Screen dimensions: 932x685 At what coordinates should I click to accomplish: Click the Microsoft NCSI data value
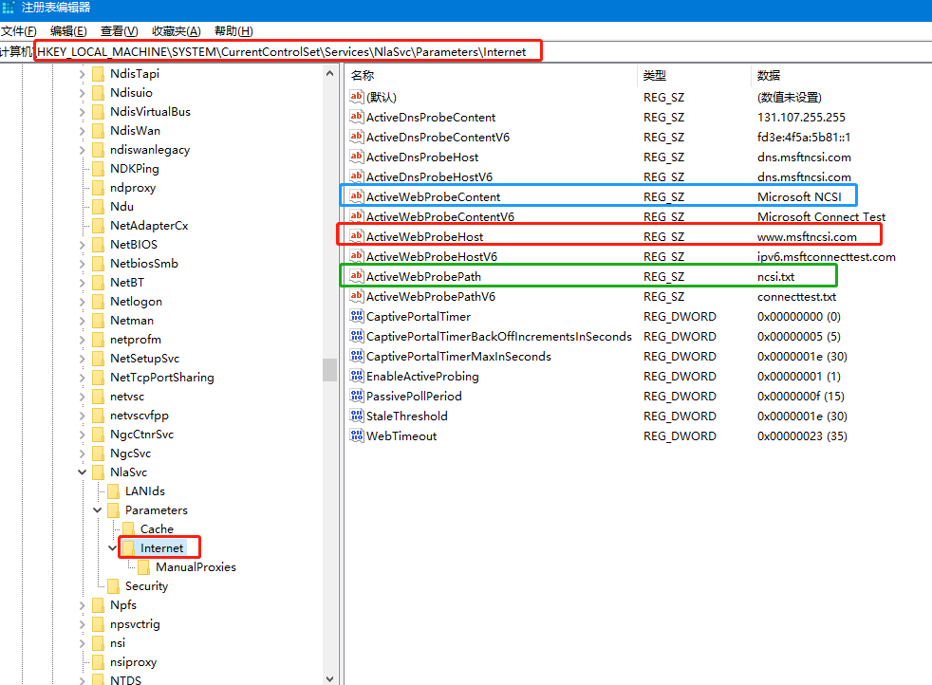pos(799,196)
